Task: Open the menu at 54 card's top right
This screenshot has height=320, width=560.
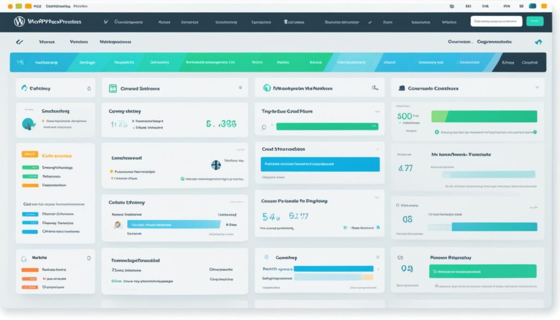Action: coord(377,197)
